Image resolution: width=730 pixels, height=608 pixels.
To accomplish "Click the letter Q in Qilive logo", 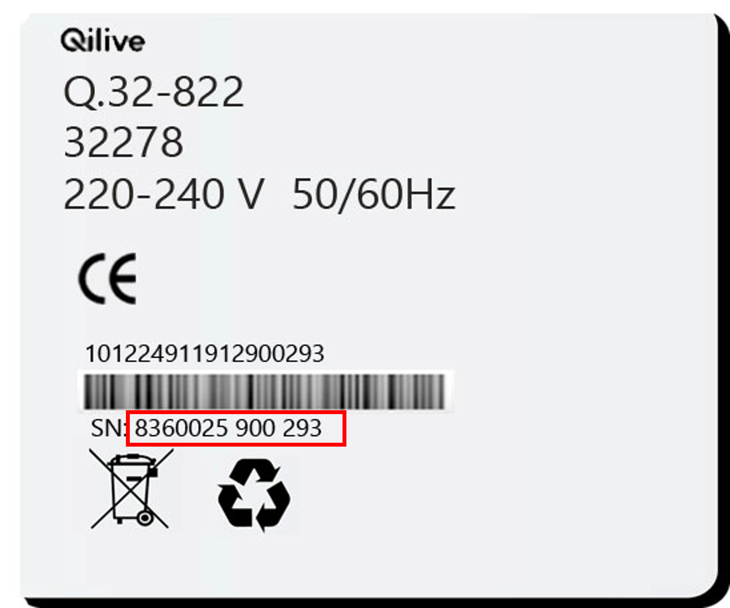I will click(71, 41).
